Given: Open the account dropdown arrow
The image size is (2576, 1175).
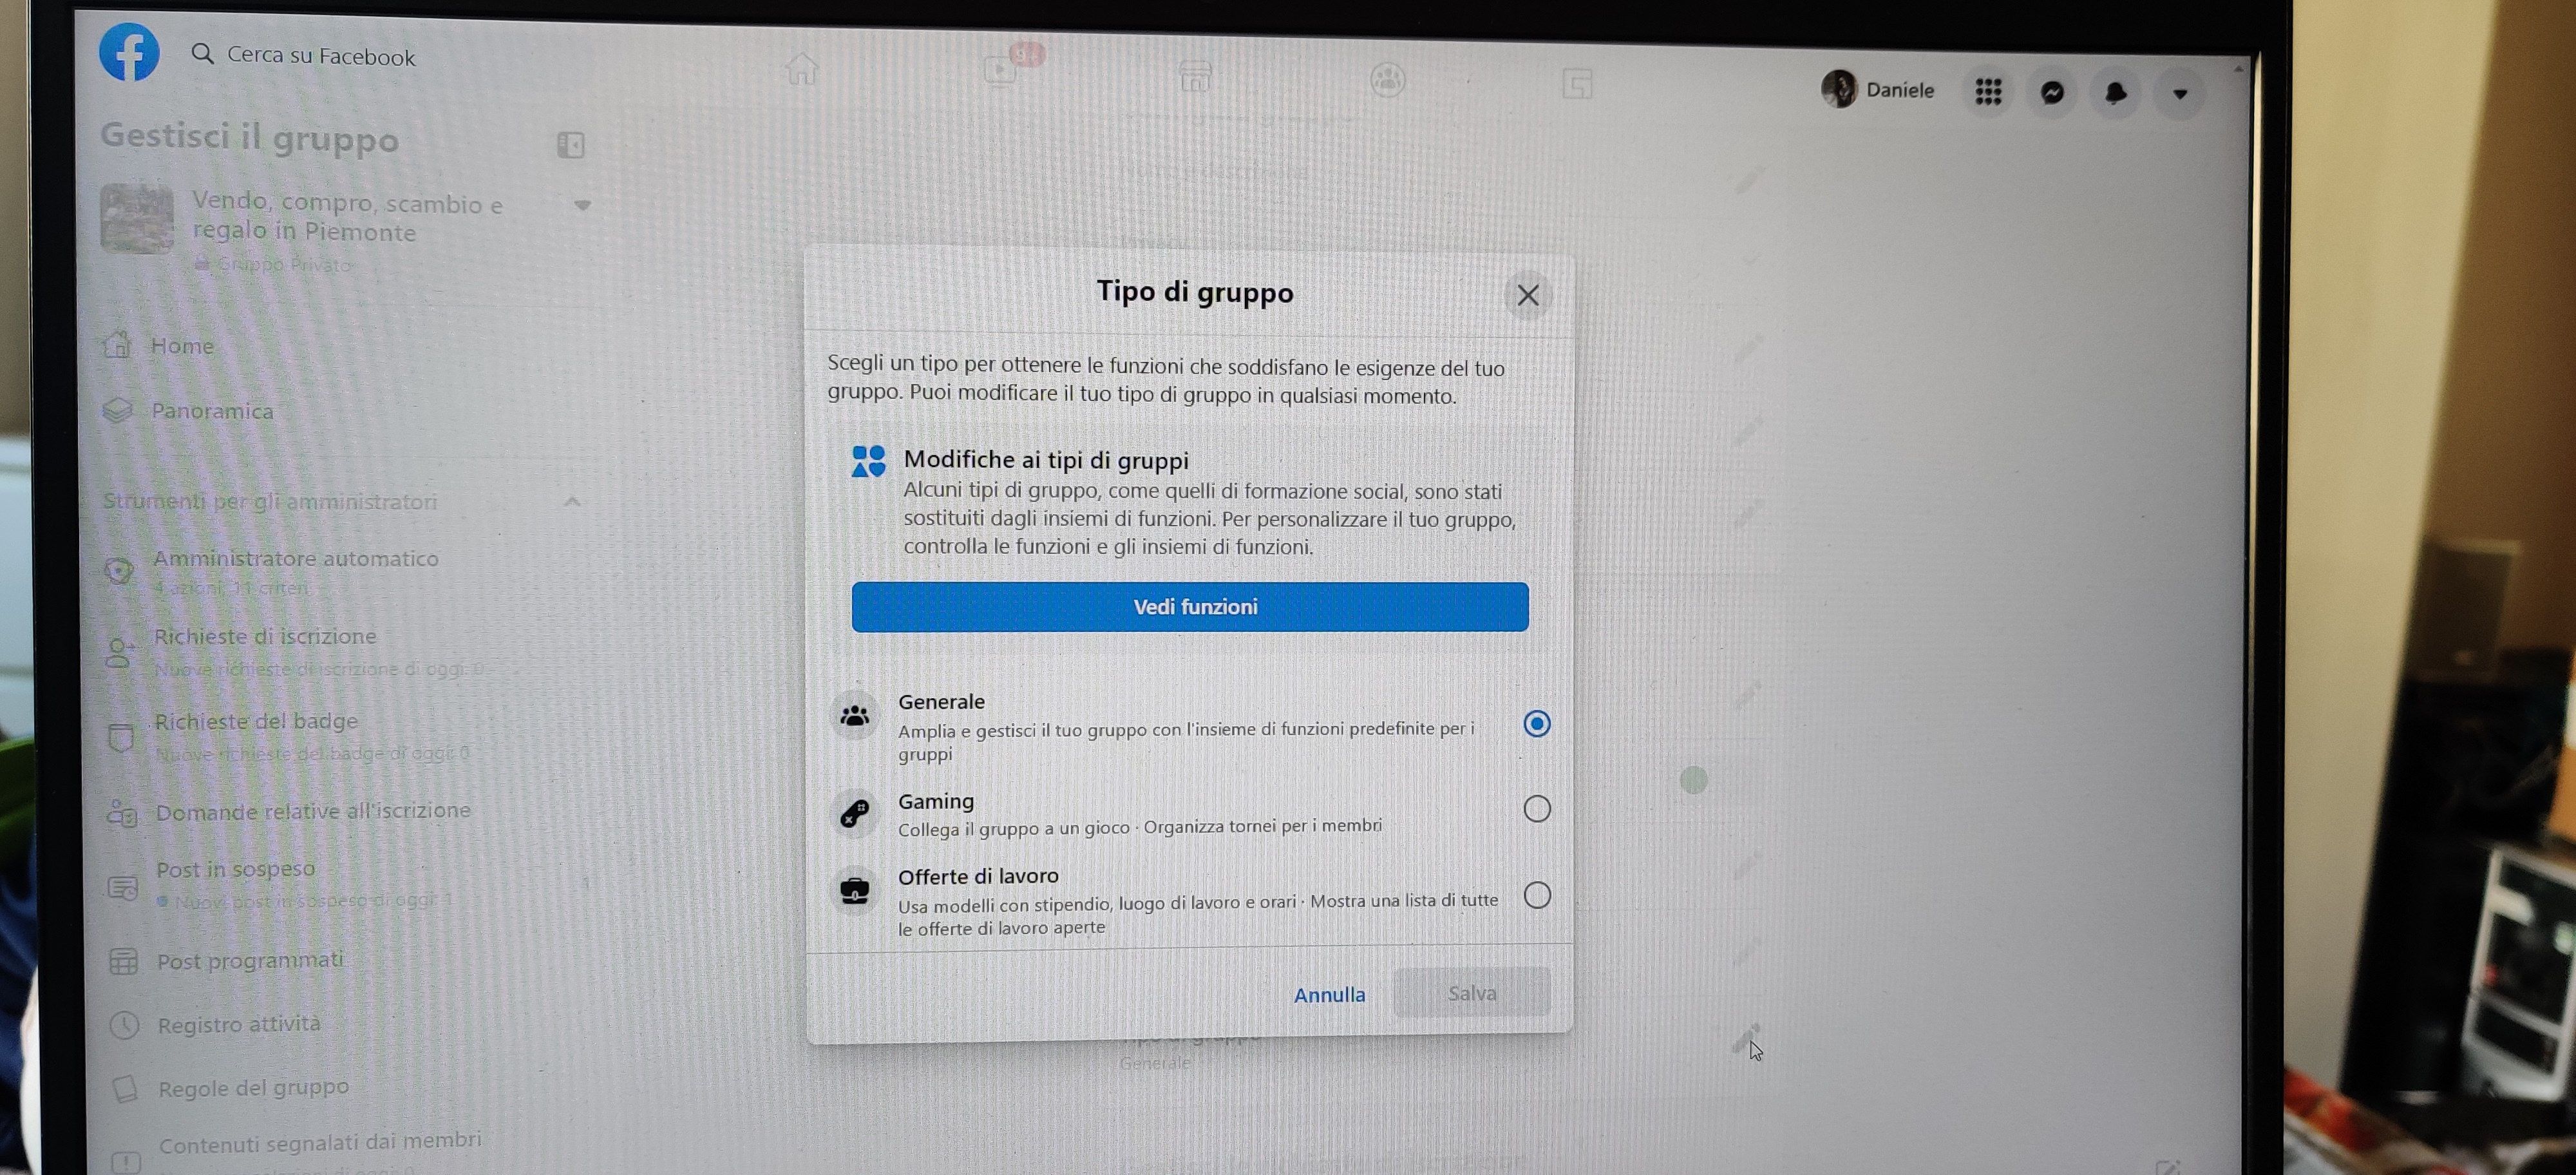Looking at the screenshot, I should pos(2180,95).
